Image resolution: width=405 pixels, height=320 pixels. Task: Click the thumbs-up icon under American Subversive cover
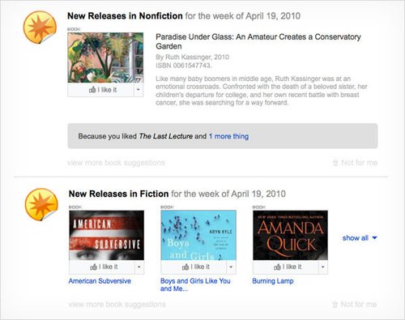93,267
